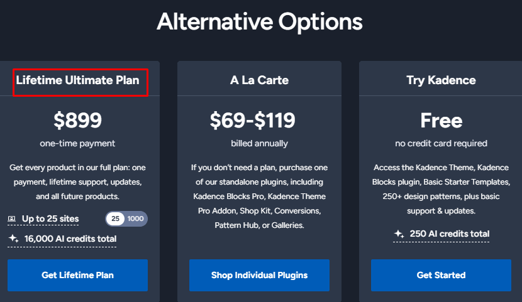This screenshot has height=302, width=522.
Task: Click the sparkle icon beside 16,000 AI credits
Action: click(13, 239)
